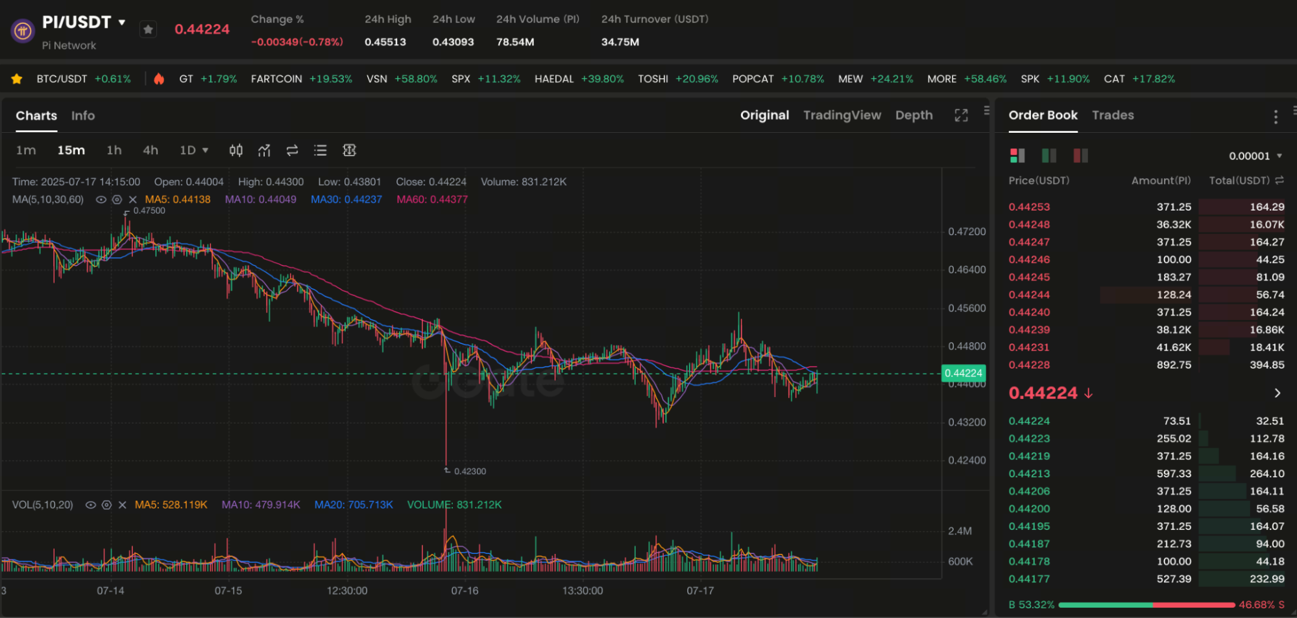This screenshot has width=1297, height=618.
Task: Open the MA indicator settings
Action: pyautogui.click(x=117, y=200)
